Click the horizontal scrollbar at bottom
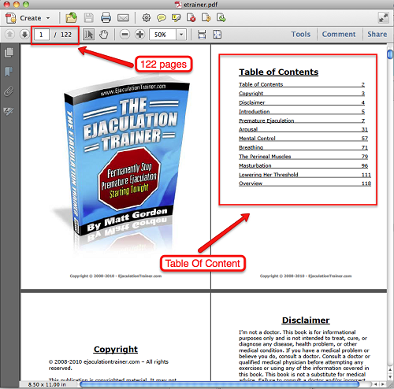 click(x=220, y=384)
